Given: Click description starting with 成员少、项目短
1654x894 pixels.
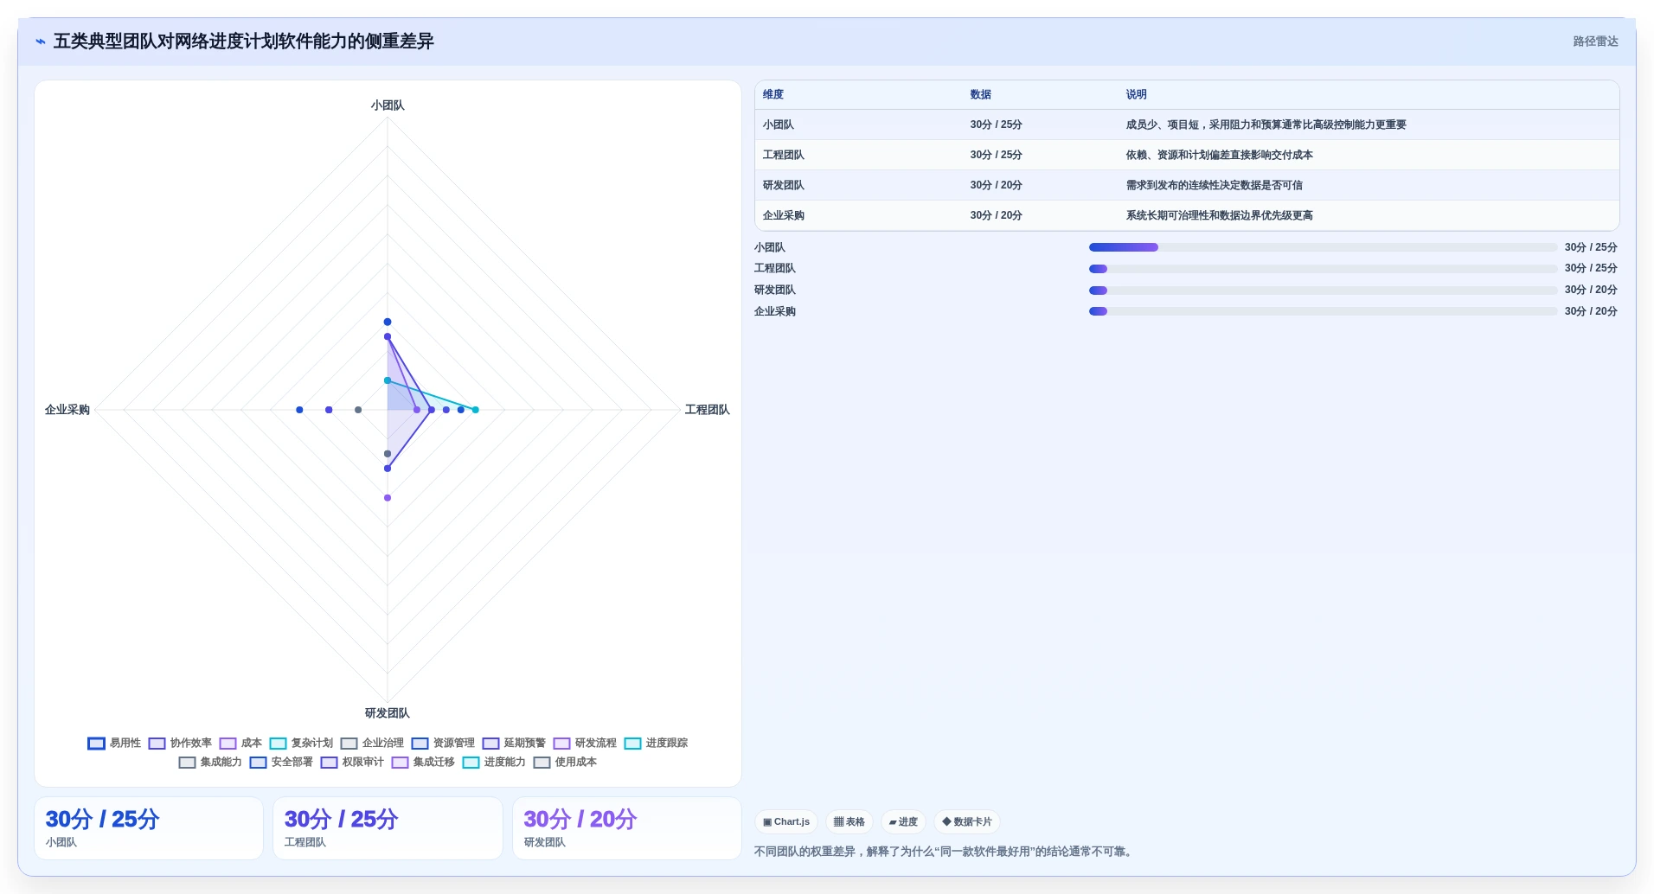Looking at the screenshot, I should point(1266,125).
